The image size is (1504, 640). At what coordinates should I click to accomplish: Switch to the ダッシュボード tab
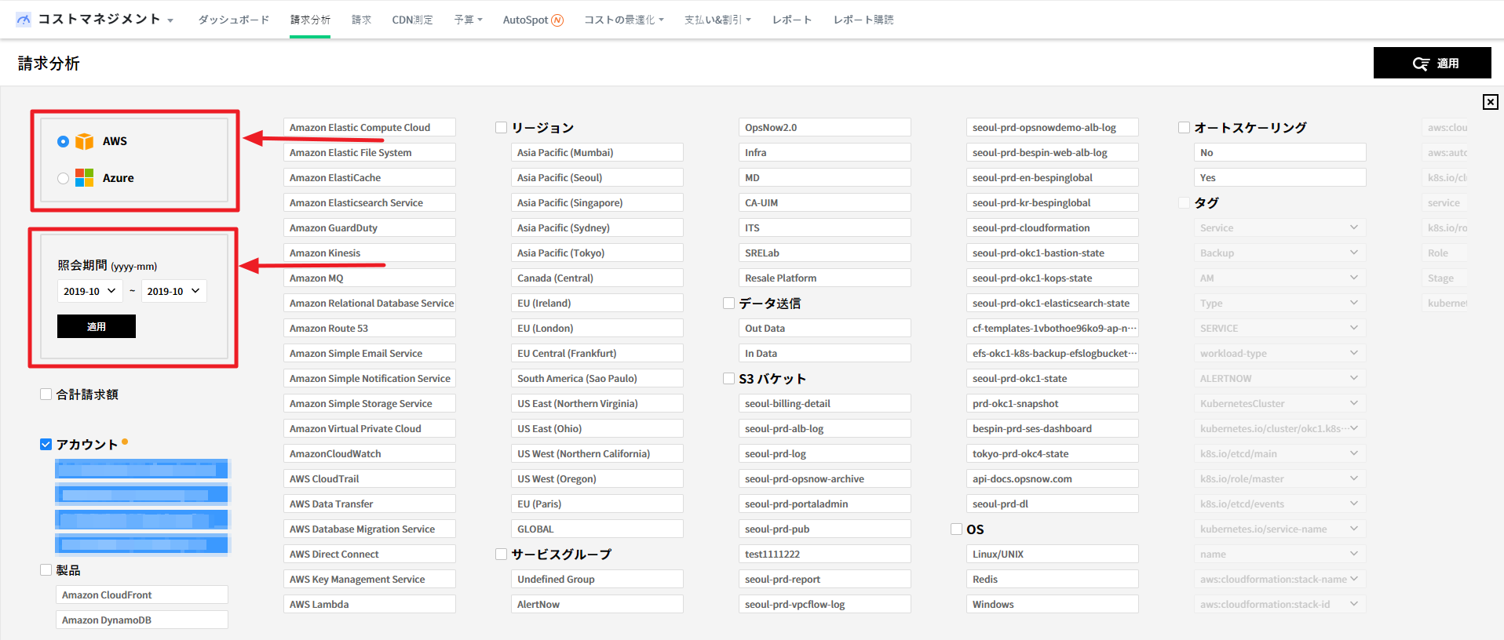point(233,20)
